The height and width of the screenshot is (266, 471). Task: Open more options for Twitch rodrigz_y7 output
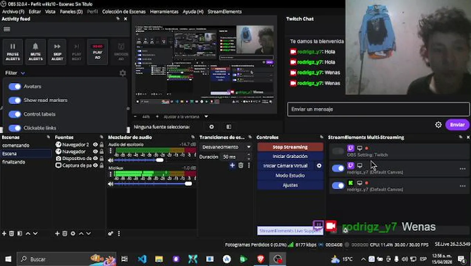point(463,169)
